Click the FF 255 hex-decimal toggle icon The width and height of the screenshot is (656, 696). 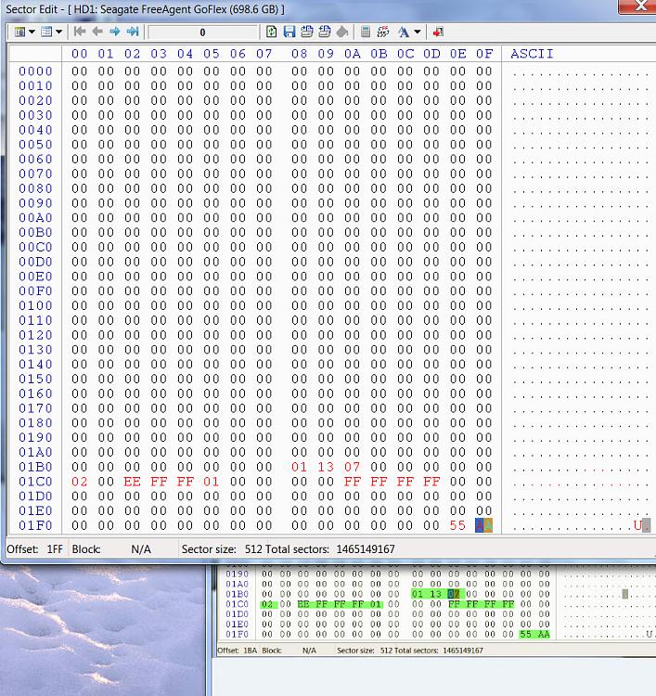point(383,32)
